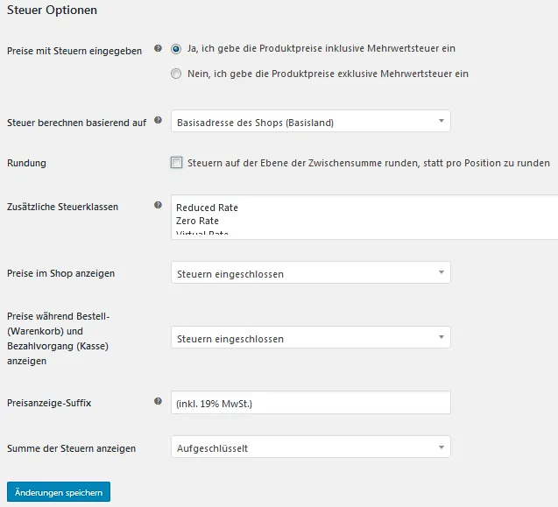
Task: Click inside the Preisanzeige-Suffix text field
Action: pyautogui.click(x=311, y=403)
